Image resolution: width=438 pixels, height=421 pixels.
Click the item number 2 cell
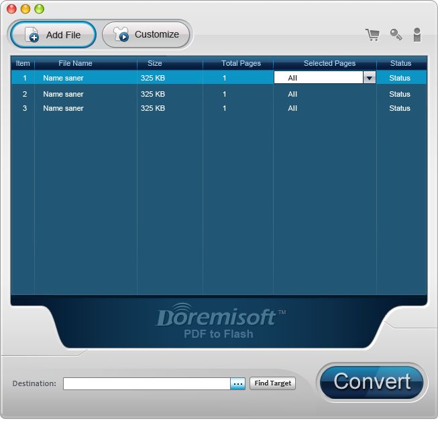pyautogui.click(x=25, y=94)
